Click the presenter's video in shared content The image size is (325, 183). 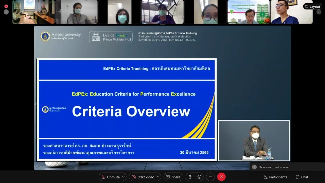[x=254, y=141]
